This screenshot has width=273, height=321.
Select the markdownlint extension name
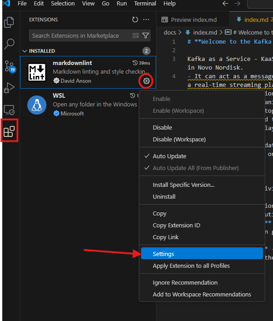point(72,63)
